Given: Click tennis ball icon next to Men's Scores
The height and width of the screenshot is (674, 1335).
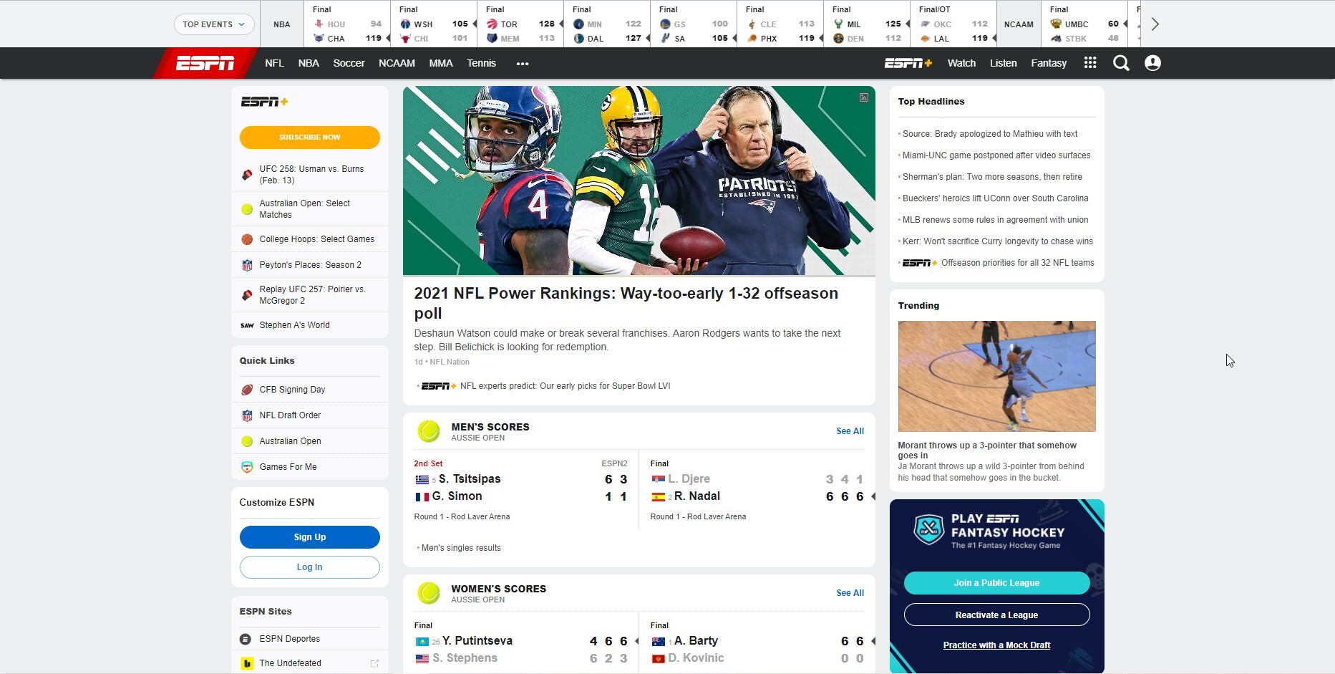Looking at the screenshot, I should tap(429, 431).
